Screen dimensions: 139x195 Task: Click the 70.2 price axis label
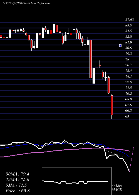click(128, 93)
